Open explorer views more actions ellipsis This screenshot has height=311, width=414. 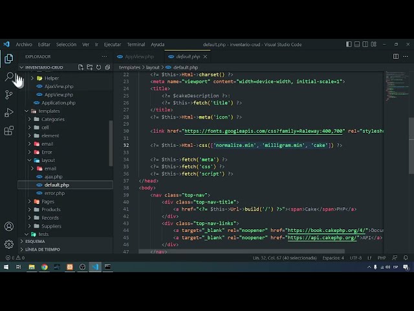(x=104, y=56)
